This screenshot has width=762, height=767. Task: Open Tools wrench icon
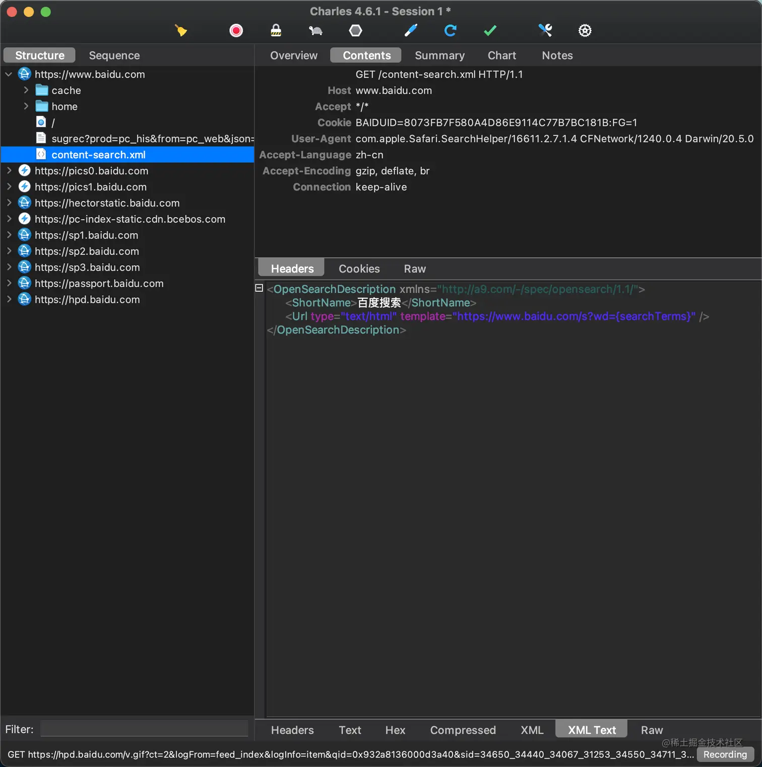pos(545,31)
